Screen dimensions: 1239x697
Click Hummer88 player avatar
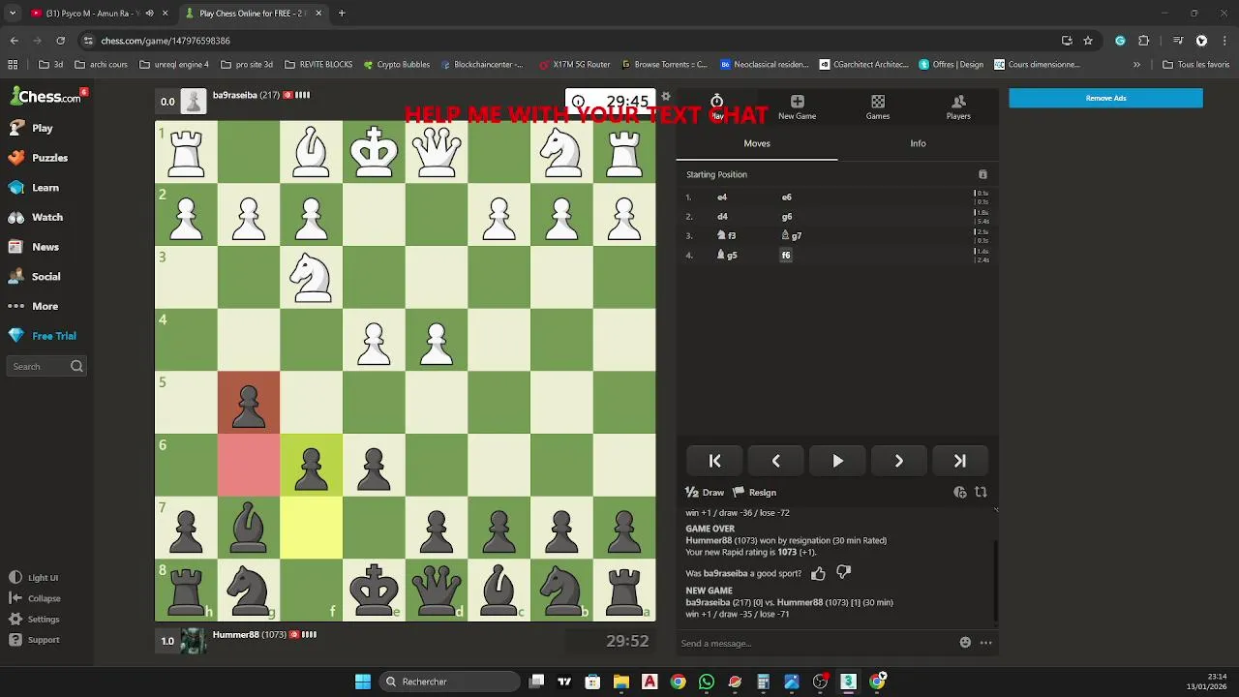195,641
